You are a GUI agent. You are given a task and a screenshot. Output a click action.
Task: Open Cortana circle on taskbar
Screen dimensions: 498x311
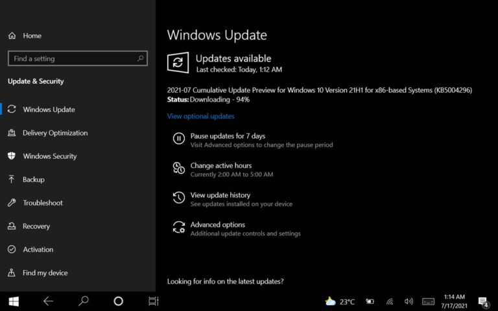point(119,301)
